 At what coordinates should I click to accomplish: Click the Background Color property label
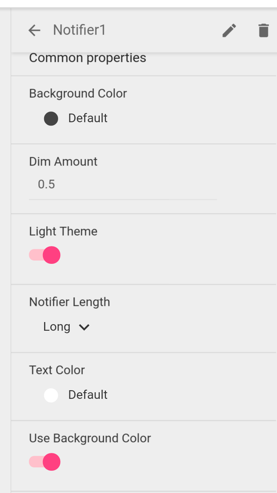click(x=78, y=93)
